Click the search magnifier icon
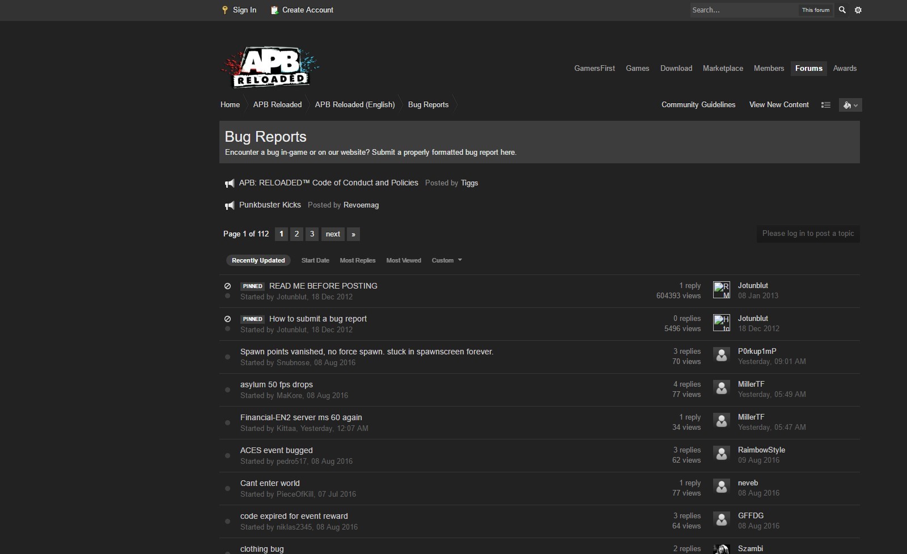 pyautogui.click(x=842, y=10)
